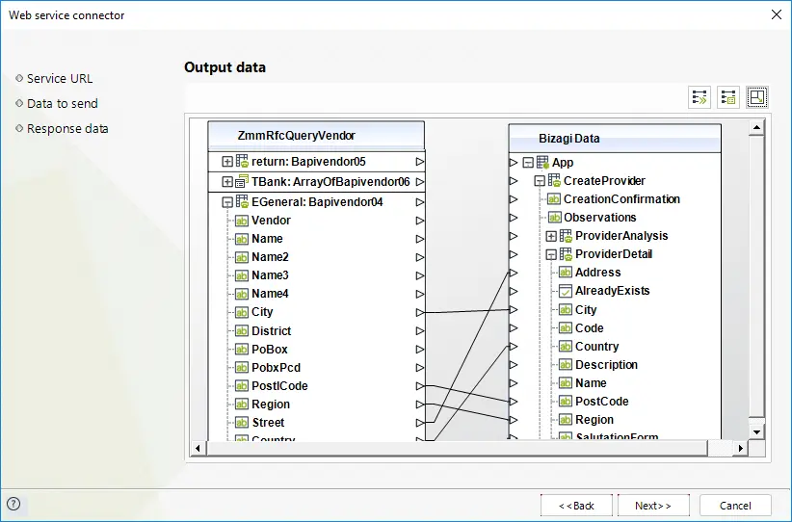Viewport: 792px width, 522px height.
Task: Click the Street field icon
Action: 242,423
